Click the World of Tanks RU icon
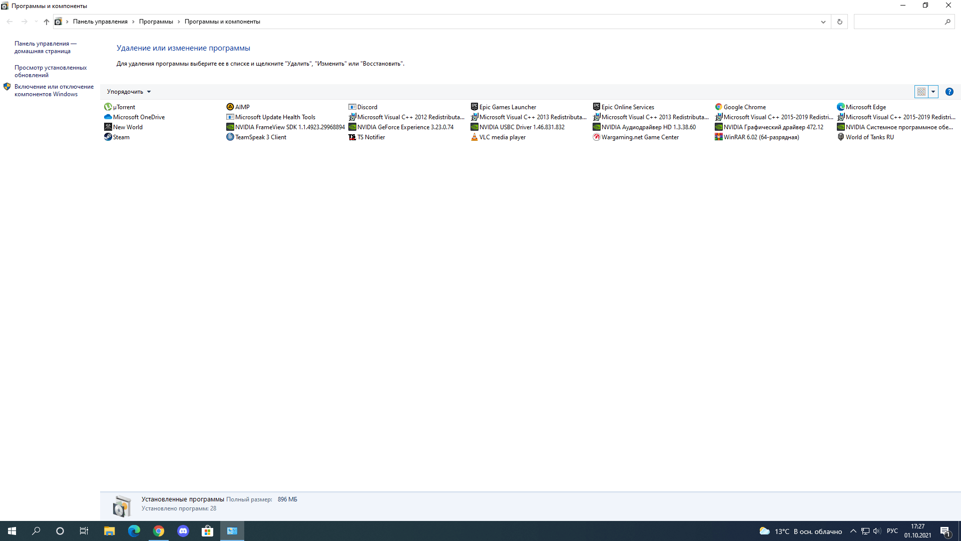The image size is (961, 541). [x=841, y=137]
